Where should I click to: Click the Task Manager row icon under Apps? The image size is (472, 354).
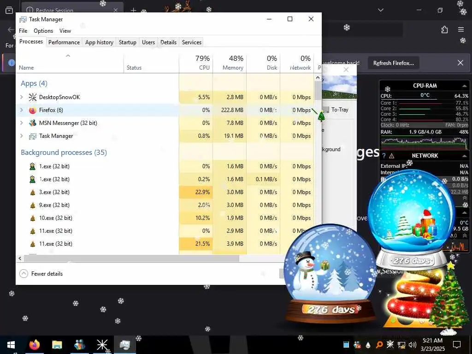point(33,136)
